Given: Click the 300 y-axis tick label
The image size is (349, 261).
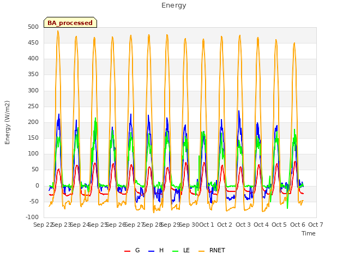Looking at the screenshot, I should [x=33, y=91].
